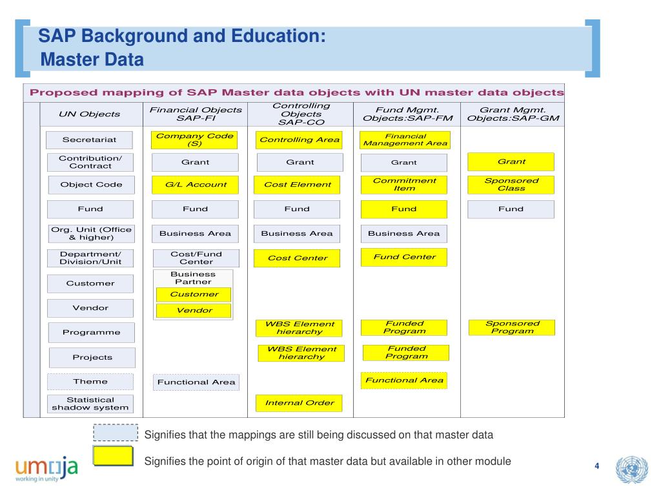Click the 'Cost/Fund Center' box
The height and width of the screenshot is (496, 661).
pyautogui.click(x=196, y=258)
